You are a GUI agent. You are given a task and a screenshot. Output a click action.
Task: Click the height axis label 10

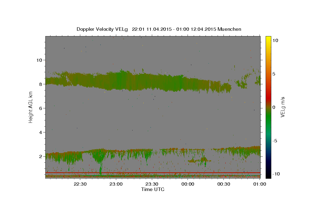pyautogui.click(x=39, y=60)
